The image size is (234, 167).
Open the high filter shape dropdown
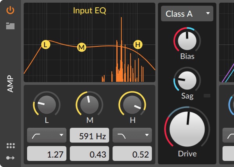132,135
